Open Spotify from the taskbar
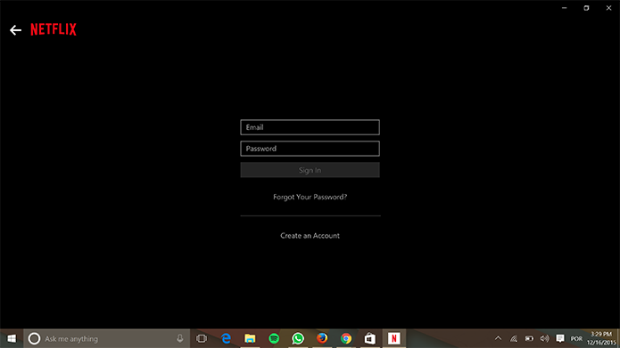This screenshot has height=348, width=620. 274,338
